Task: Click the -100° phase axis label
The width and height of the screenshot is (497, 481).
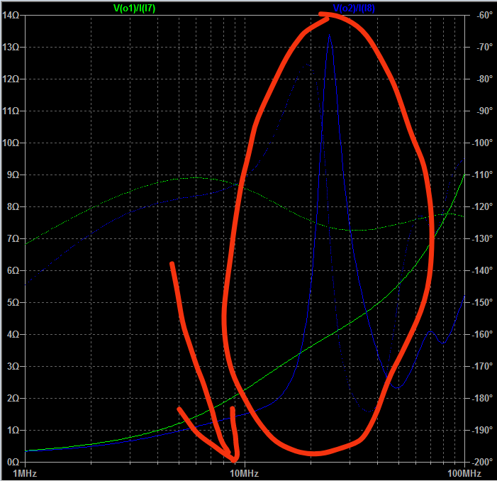Action: click(x=482, y=143)
